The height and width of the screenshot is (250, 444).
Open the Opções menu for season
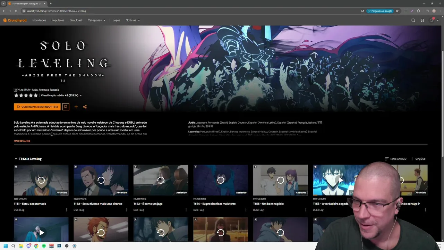tap(418, 159)
